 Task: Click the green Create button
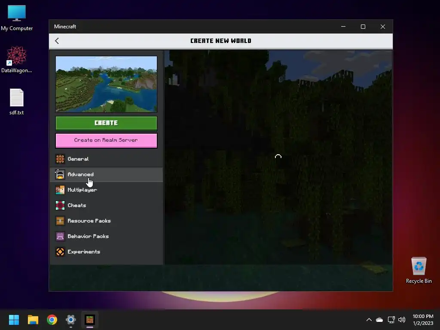[x=107, y=123]
